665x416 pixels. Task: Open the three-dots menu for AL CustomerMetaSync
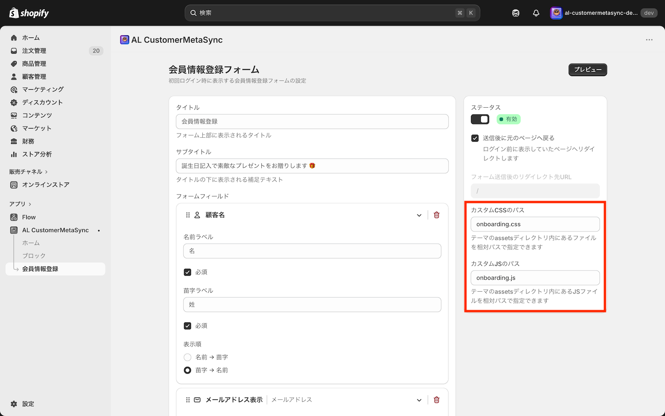[649, 40]
